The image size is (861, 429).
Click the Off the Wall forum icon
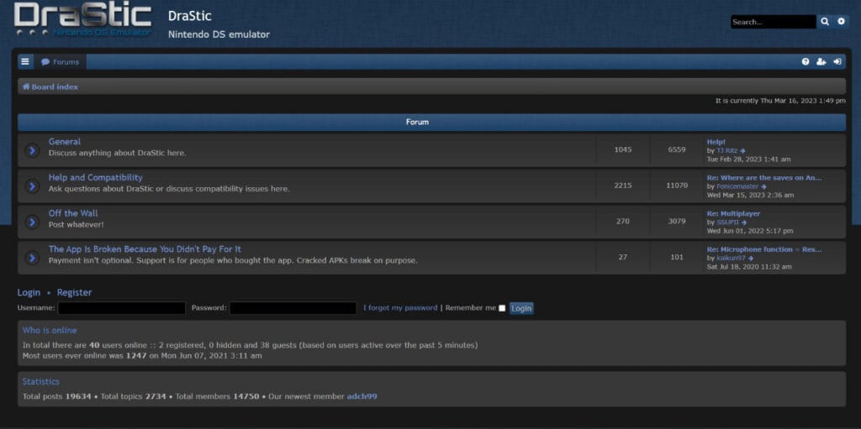tap(33, 222)
